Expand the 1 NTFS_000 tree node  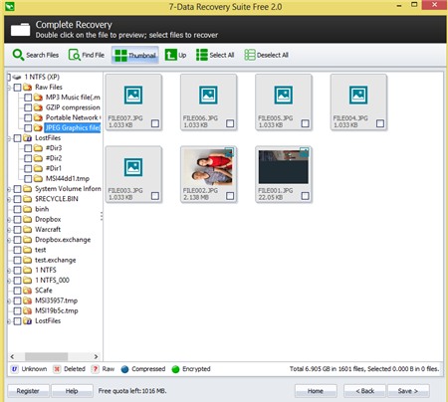(x=9, y=281)
